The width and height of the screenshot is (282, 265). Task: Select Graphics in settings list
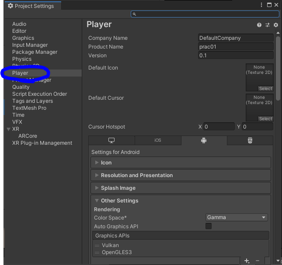click(x=23, y=38)
